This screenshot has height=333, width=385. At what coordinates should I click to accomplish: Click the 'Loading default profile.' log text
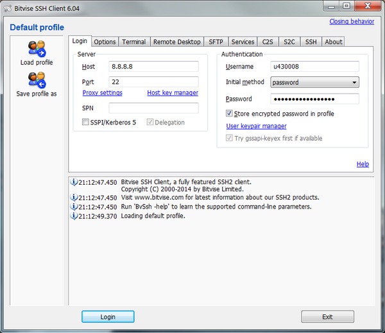(153, 216)
